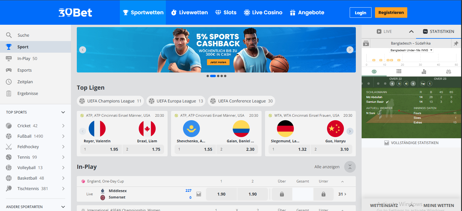Select the pitch view icon in statistics widget
Screen dimensions: 462x211
374,71
